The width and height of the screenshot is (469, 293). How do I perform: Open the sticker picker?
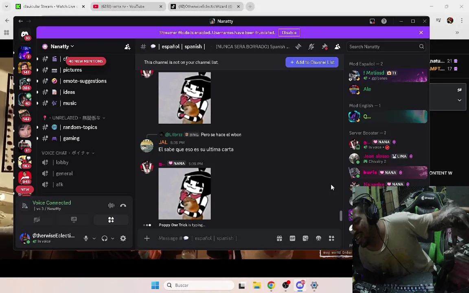305,238
